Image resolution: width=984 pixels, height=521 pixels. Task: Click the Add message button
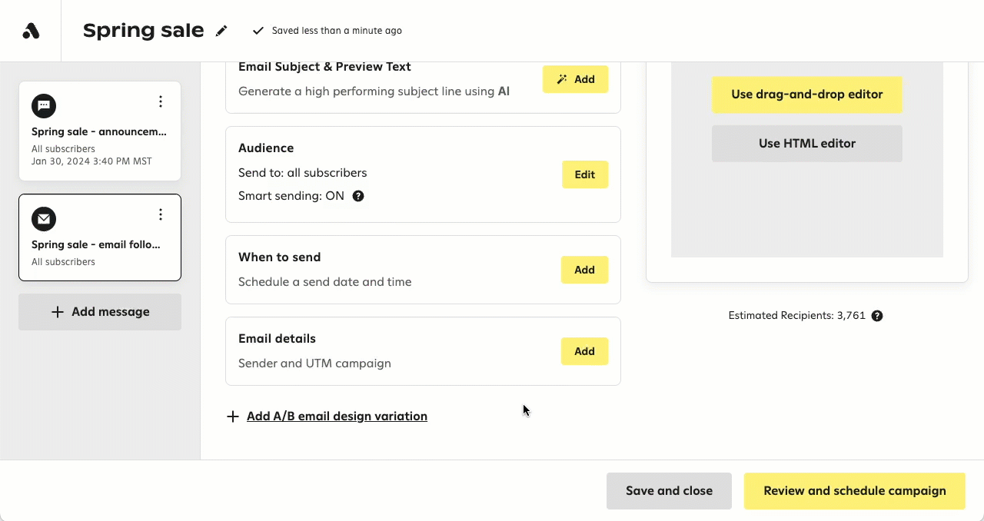tap(100, 311)
